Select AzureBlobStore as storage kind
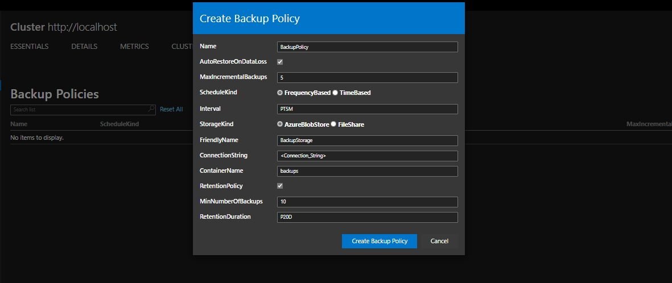This screenshot has height=283, width=672. click(x=280, y=124)
